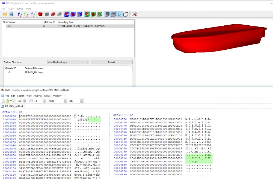The width and height of the screenshot is (273, 180).
Task: Click the grayed Save icon in HxD
Action: coord(14,101)
